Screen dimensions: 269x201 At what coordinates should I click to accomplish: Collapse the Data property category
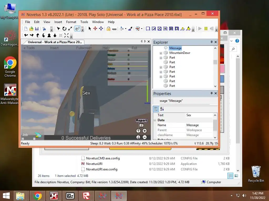(x=155, y=120)
